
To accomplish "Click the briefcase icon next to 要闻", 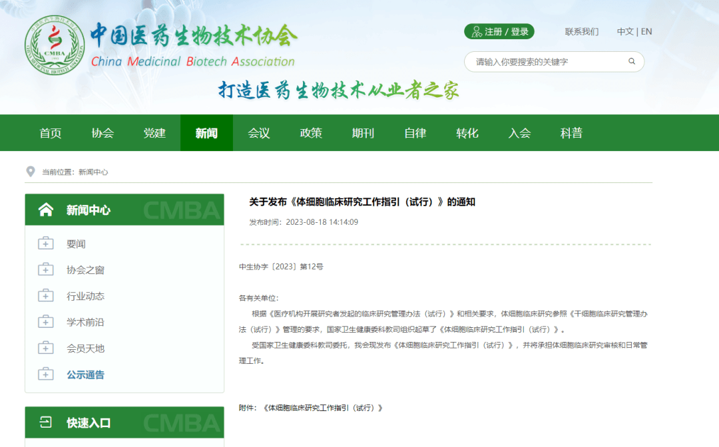I will click(x=45, y=243).
